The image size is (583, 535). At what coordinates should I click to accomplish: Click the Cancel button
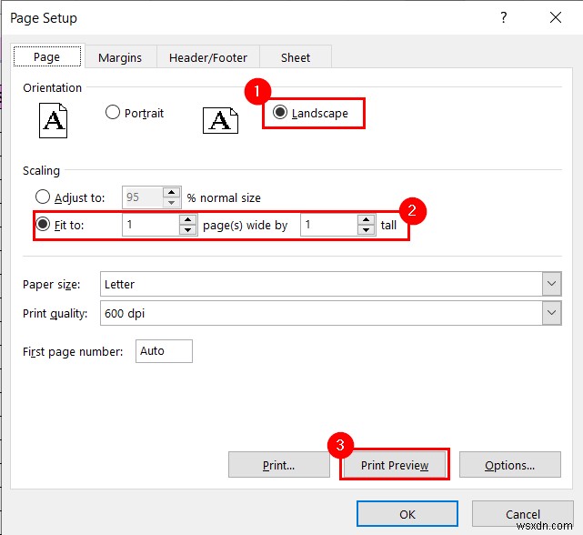[x=522, y=514]
